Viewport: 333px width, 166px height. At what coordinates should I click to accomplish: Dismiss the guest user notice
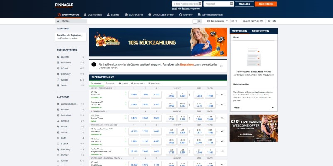221,66
